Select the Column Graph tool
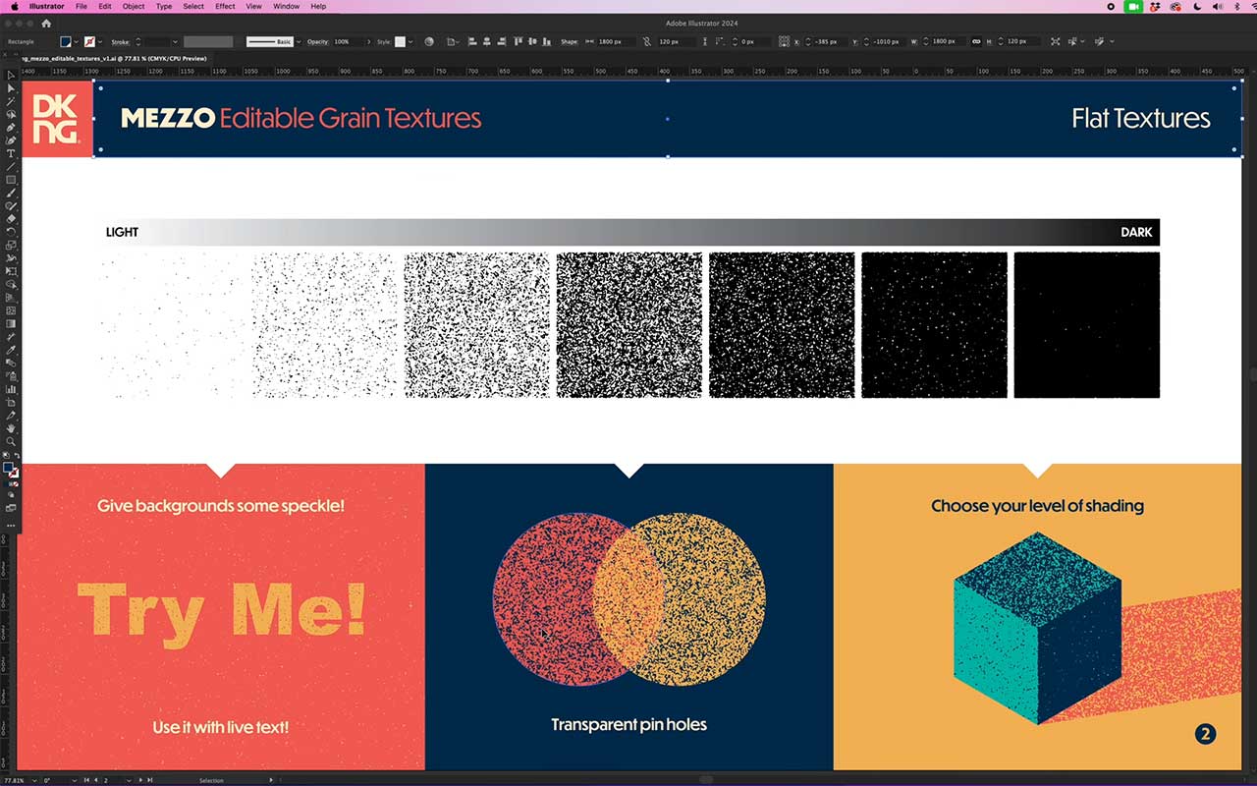Viewport: 1257px width, 786px height. 11,389
